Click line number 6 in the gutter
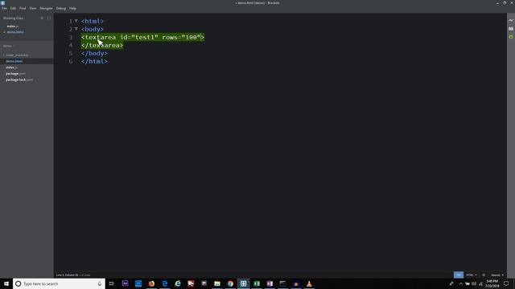The width and height of the screenshot is (515, 289). [71, 61]
